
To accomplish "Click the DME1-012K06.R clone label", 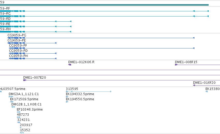I will 81,62.
